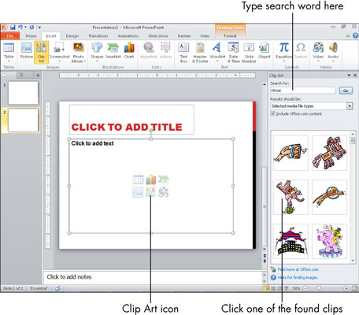Image resolution: width=359 pixels, height=315 pixels.
Task: Open Selected media file types dropdown
Action: 350,106
